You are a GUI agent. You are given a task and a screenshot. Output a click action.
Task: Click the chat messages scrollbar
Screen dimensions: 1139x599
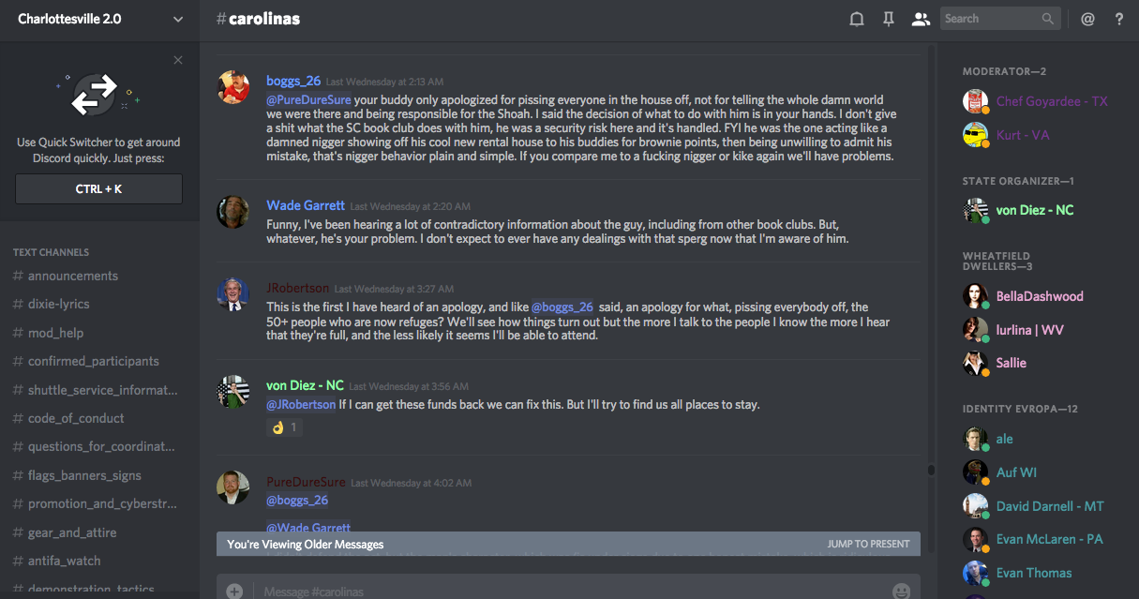931,469
